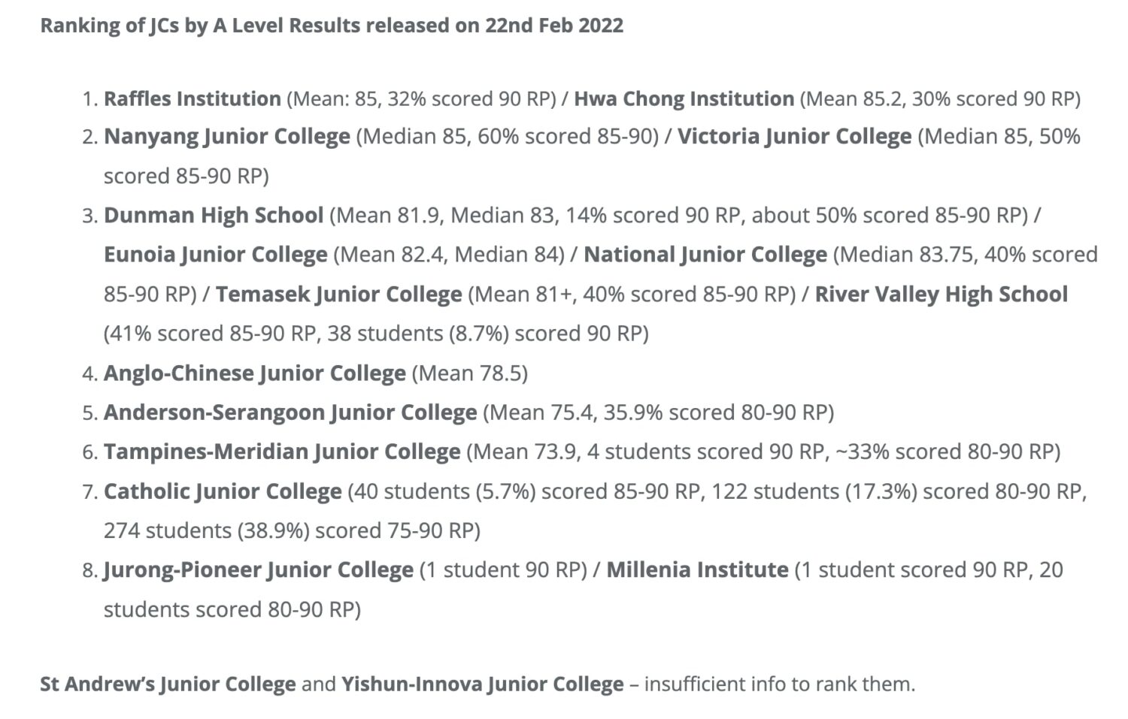Viewport: 1128px width, 719px height.
Task: Click the "(Mean 78.5)" text
Action: click(470, 373)
